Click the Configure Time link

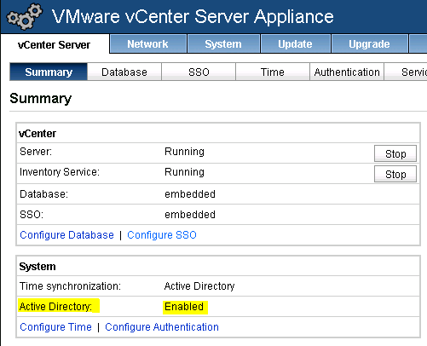coord(55,327)
